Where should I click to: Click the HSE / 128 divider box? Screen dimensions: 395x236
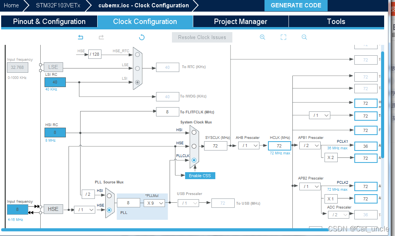coord(95,54)
